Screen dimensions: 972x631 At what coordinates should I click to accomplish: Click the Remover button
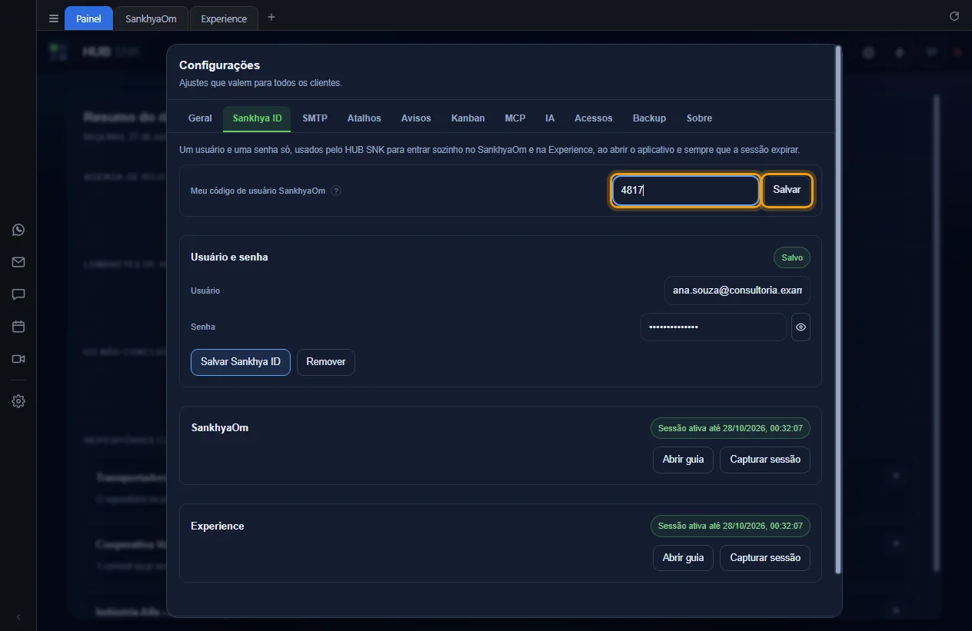tap(326, 361)
